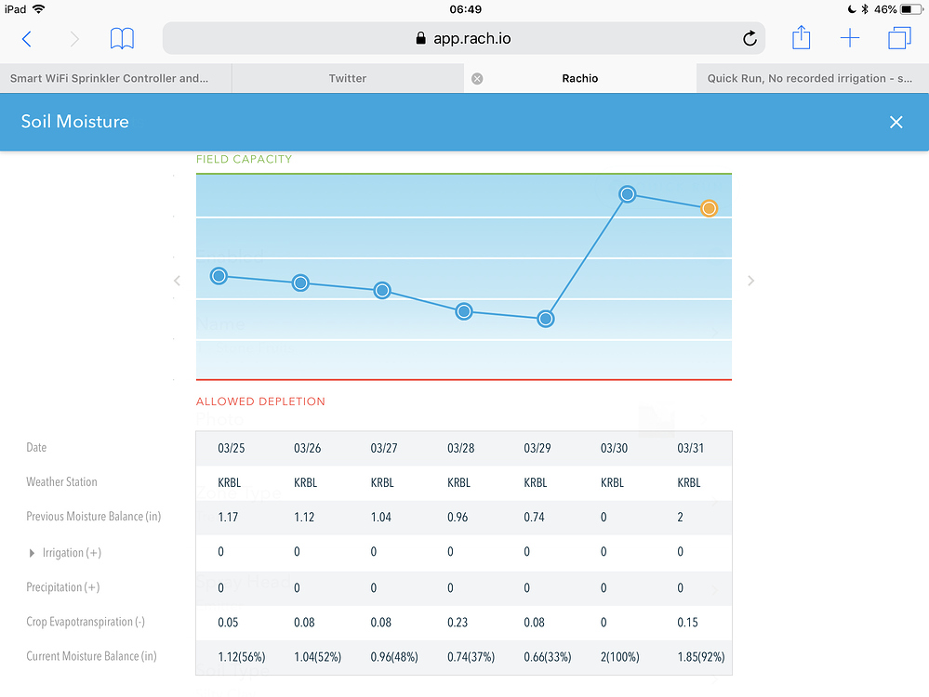Screen dimensions: 929x697
Task: Show the tab overview grid
Action: (898, 38)
